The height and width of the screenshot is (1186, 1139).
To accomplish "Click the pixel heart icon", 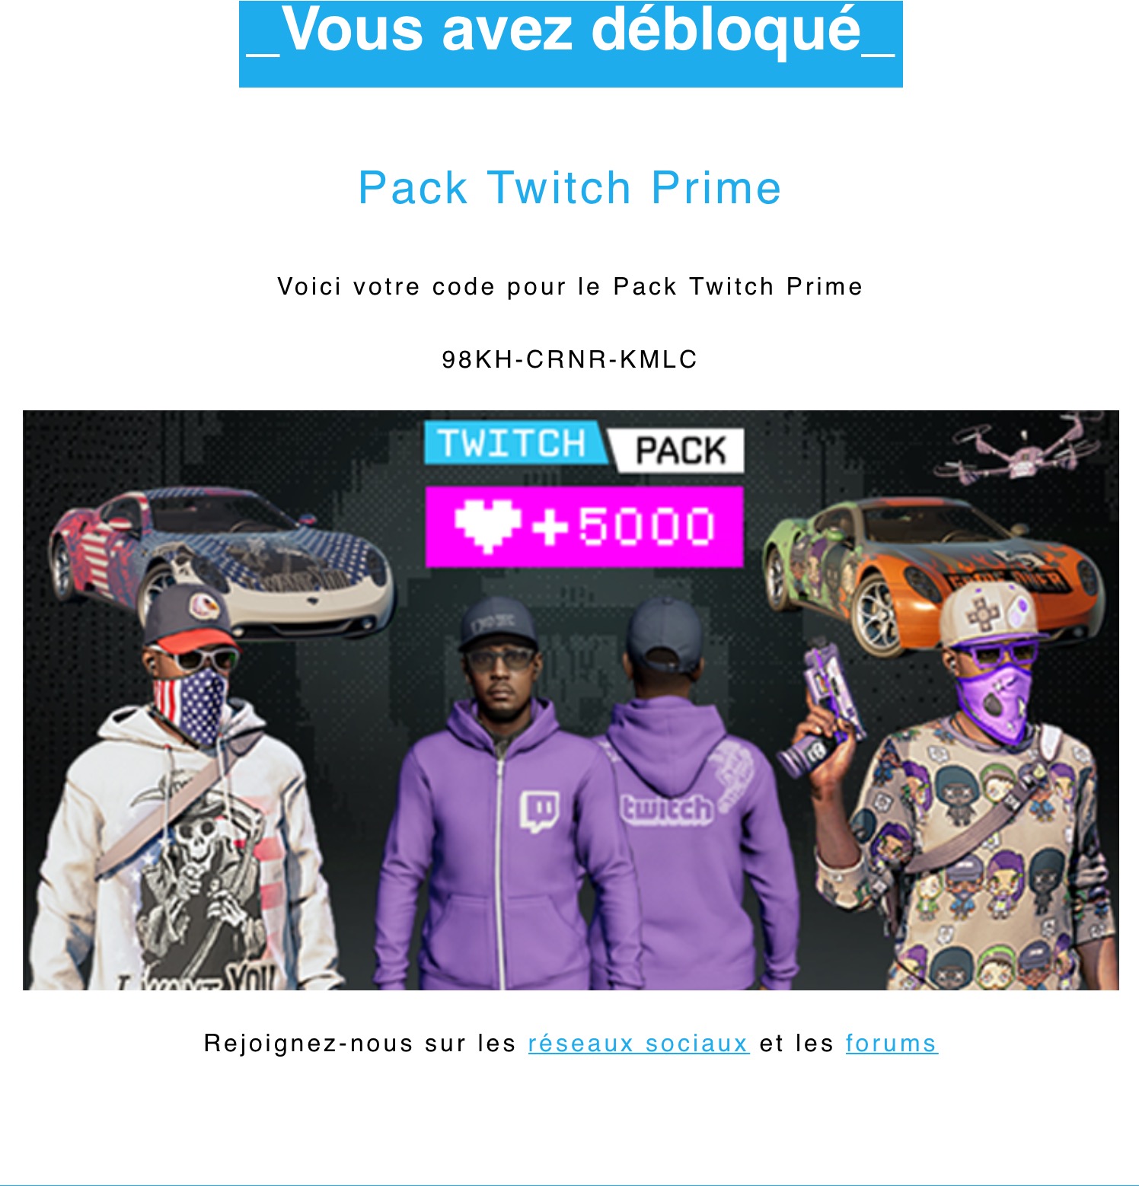I will (x=487, y=525).
